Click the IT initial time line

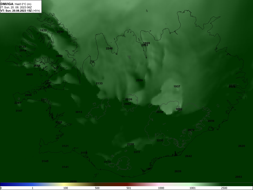(x=16, y=7)
